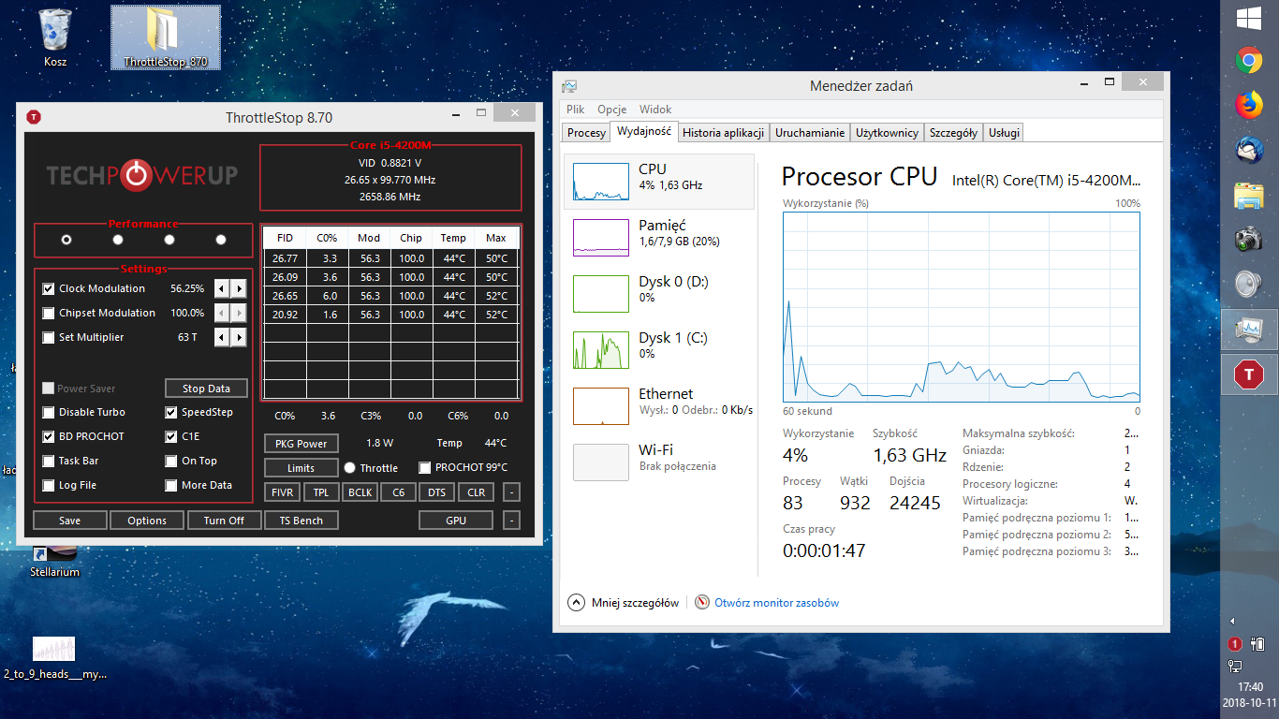Decrease Clock Modulation with the left arrow
Screen dimensions: 1279x719
point(222,288)
